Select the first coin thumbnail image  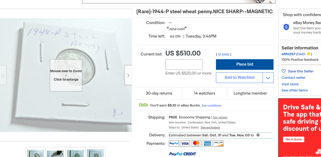(x=36, y=153)
